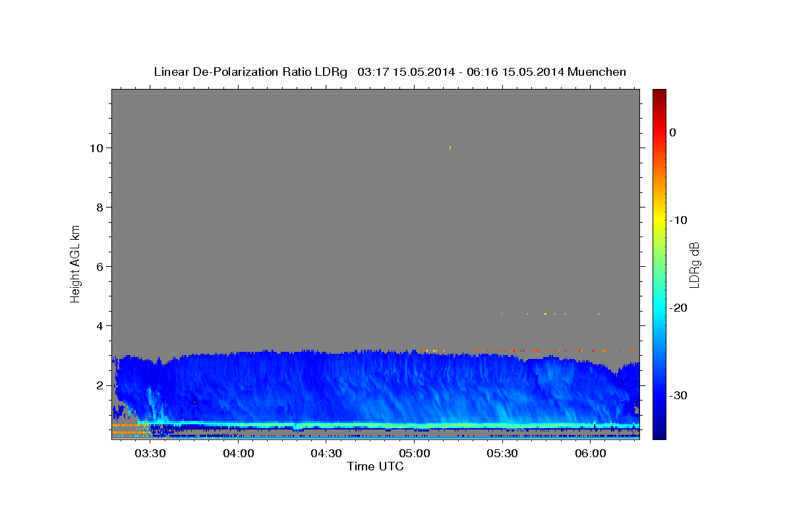Click the 03:30 time axis label
The height and width of the screenshot is (527, 791).
(150, 454)
